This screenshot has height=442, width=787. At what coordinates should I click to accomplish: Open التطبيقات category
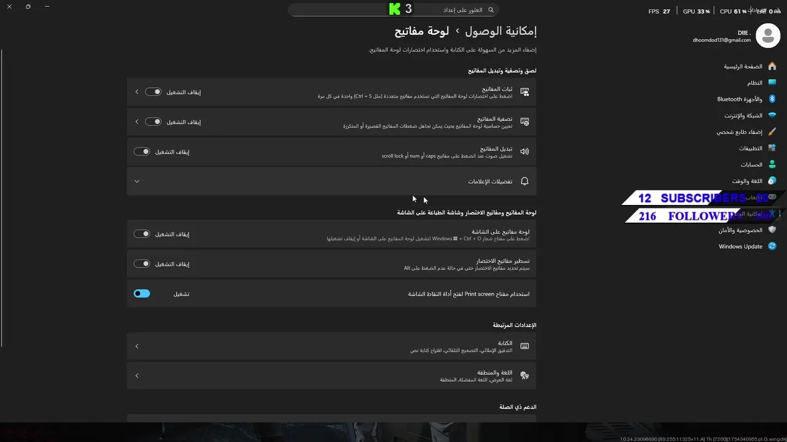pos(751,148)
